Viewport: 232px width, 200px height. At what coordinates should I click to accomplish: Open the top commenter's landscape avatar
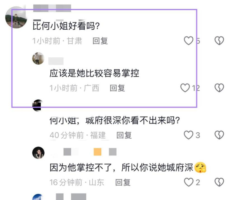coord(16,17)
